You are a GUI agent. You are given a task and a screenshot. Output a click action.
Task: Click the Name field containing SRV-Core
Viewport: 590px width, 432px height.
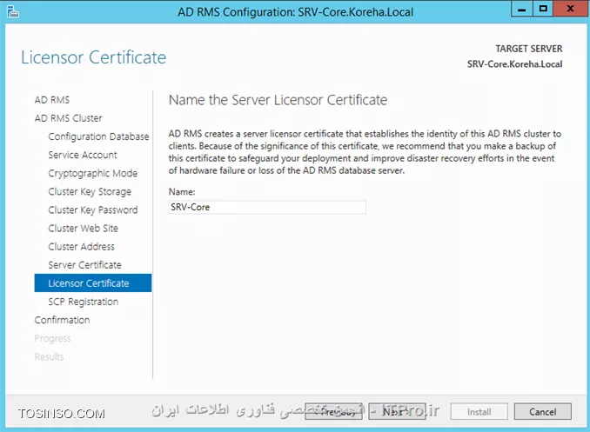(267, 207)
